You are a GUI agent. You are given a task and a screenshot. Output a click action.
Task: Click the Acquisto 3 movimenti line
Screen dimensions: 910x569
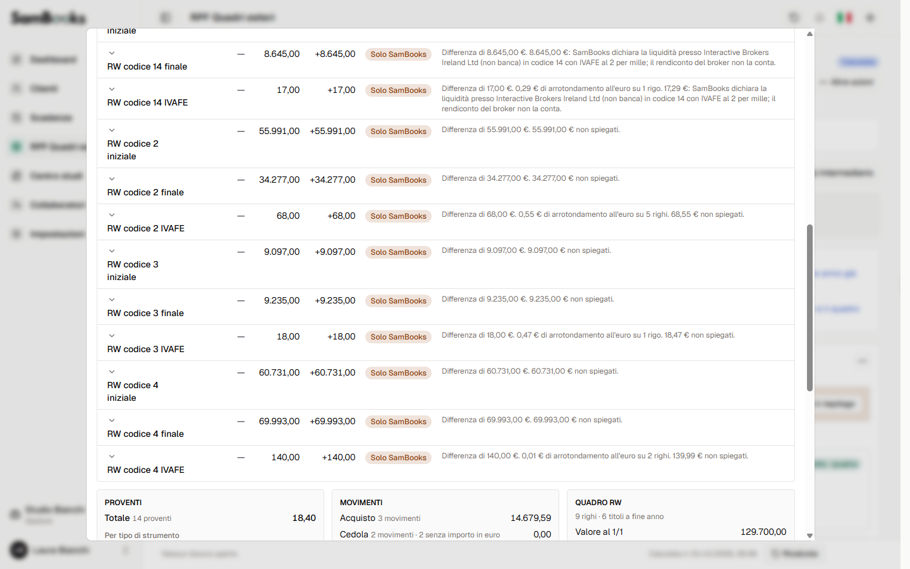pyautogui.click(x=446, y=518)
